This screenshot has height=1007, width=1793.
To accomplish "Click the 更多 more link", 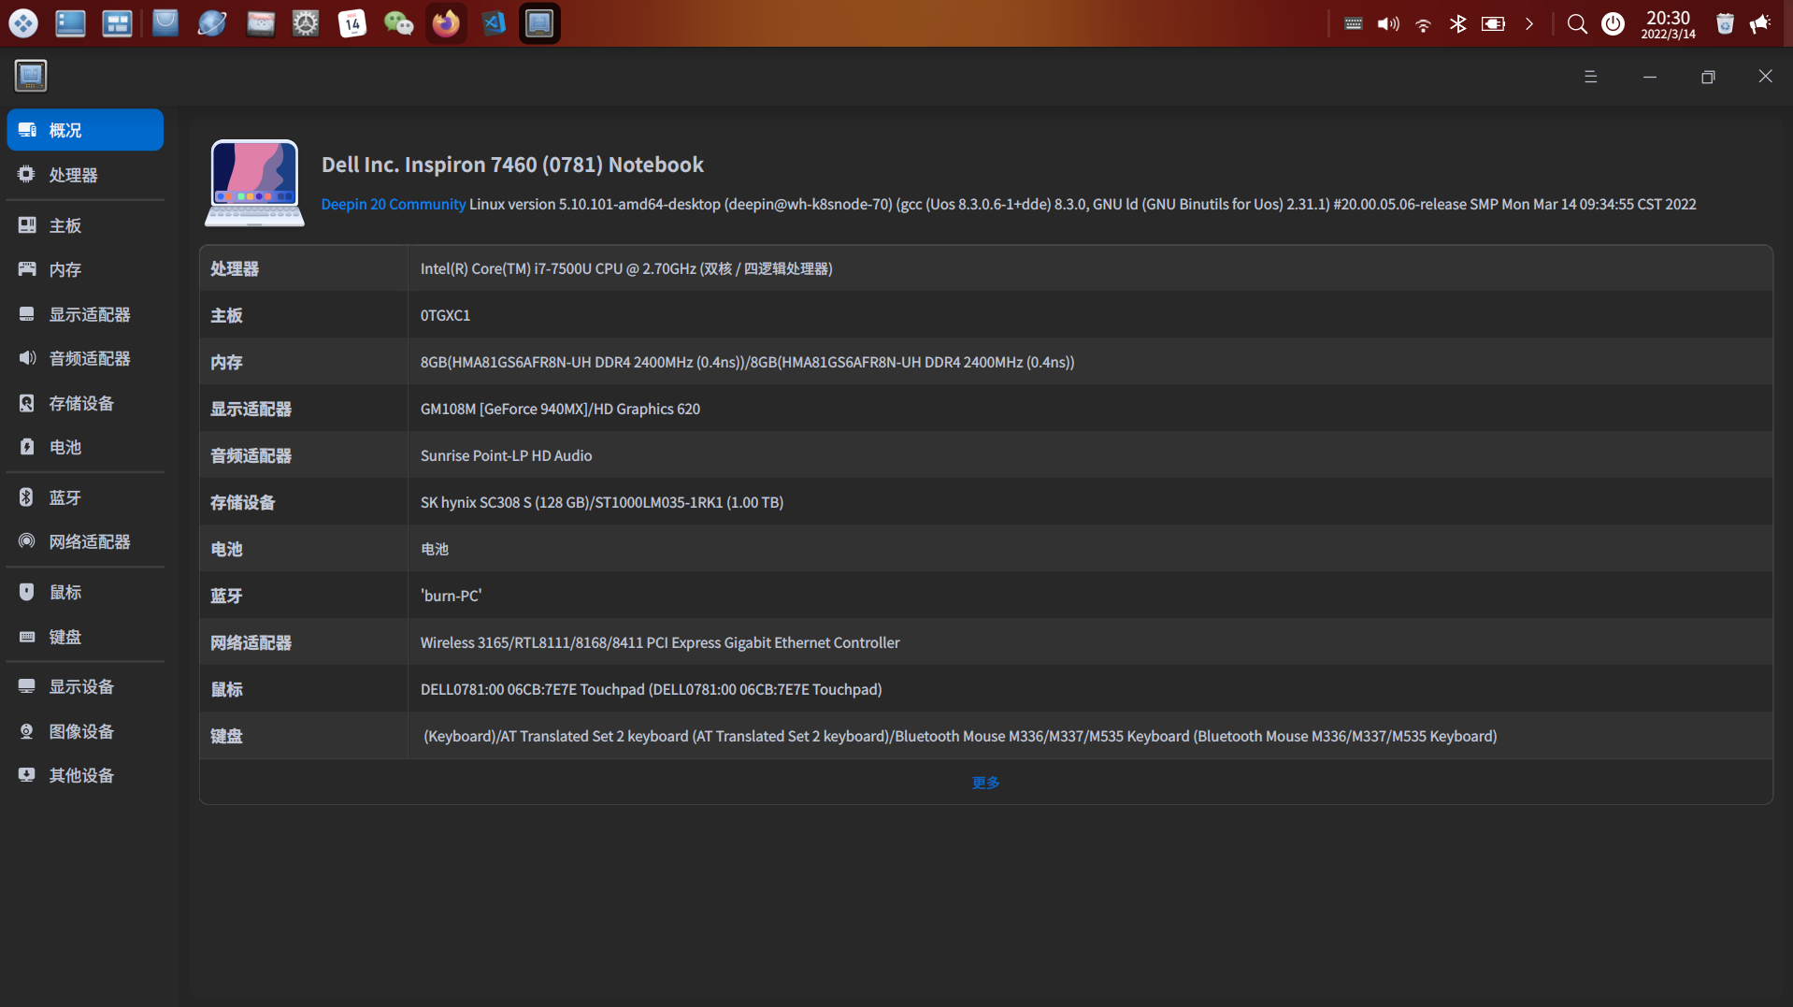I will 985,783.
